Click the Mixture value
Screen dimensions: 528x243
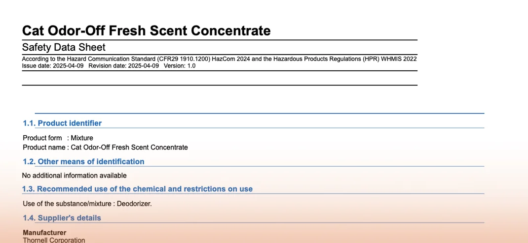(x=82, y=138)
